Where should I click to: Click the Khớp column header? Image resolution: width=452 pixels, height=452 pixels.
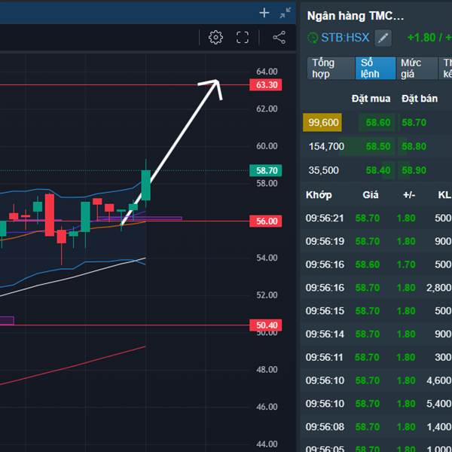tap(319, 195)
